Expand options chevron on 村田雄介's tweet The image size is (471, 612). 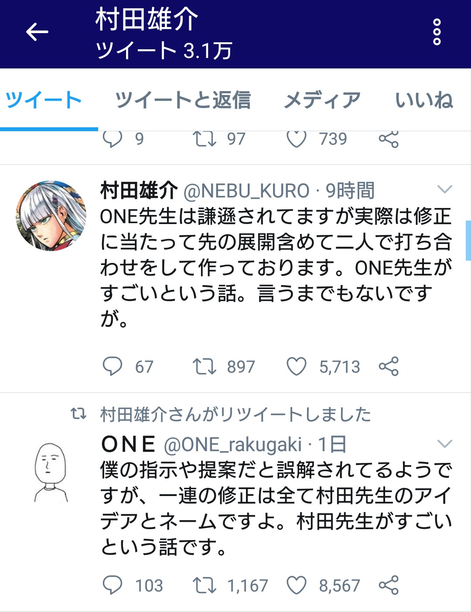point(444,190)
